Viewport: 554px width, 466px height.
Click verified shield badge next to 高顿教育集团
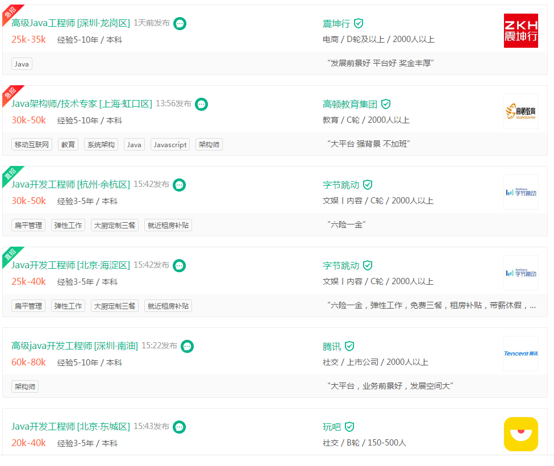(x=386, y=104)
